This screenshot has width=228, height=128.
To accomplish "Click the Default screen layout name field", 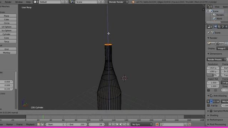I will pos(50,2).
